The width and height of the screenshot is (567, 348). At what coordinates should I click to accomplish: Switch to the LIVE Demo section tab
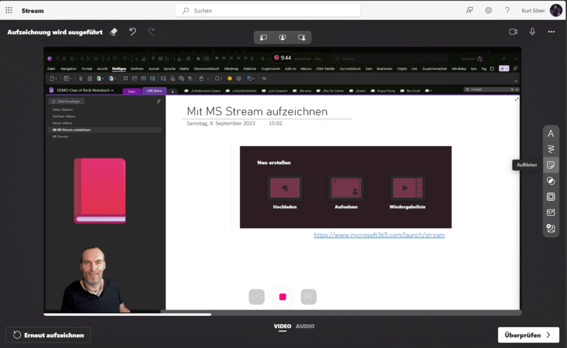click(x=154, y=91)
